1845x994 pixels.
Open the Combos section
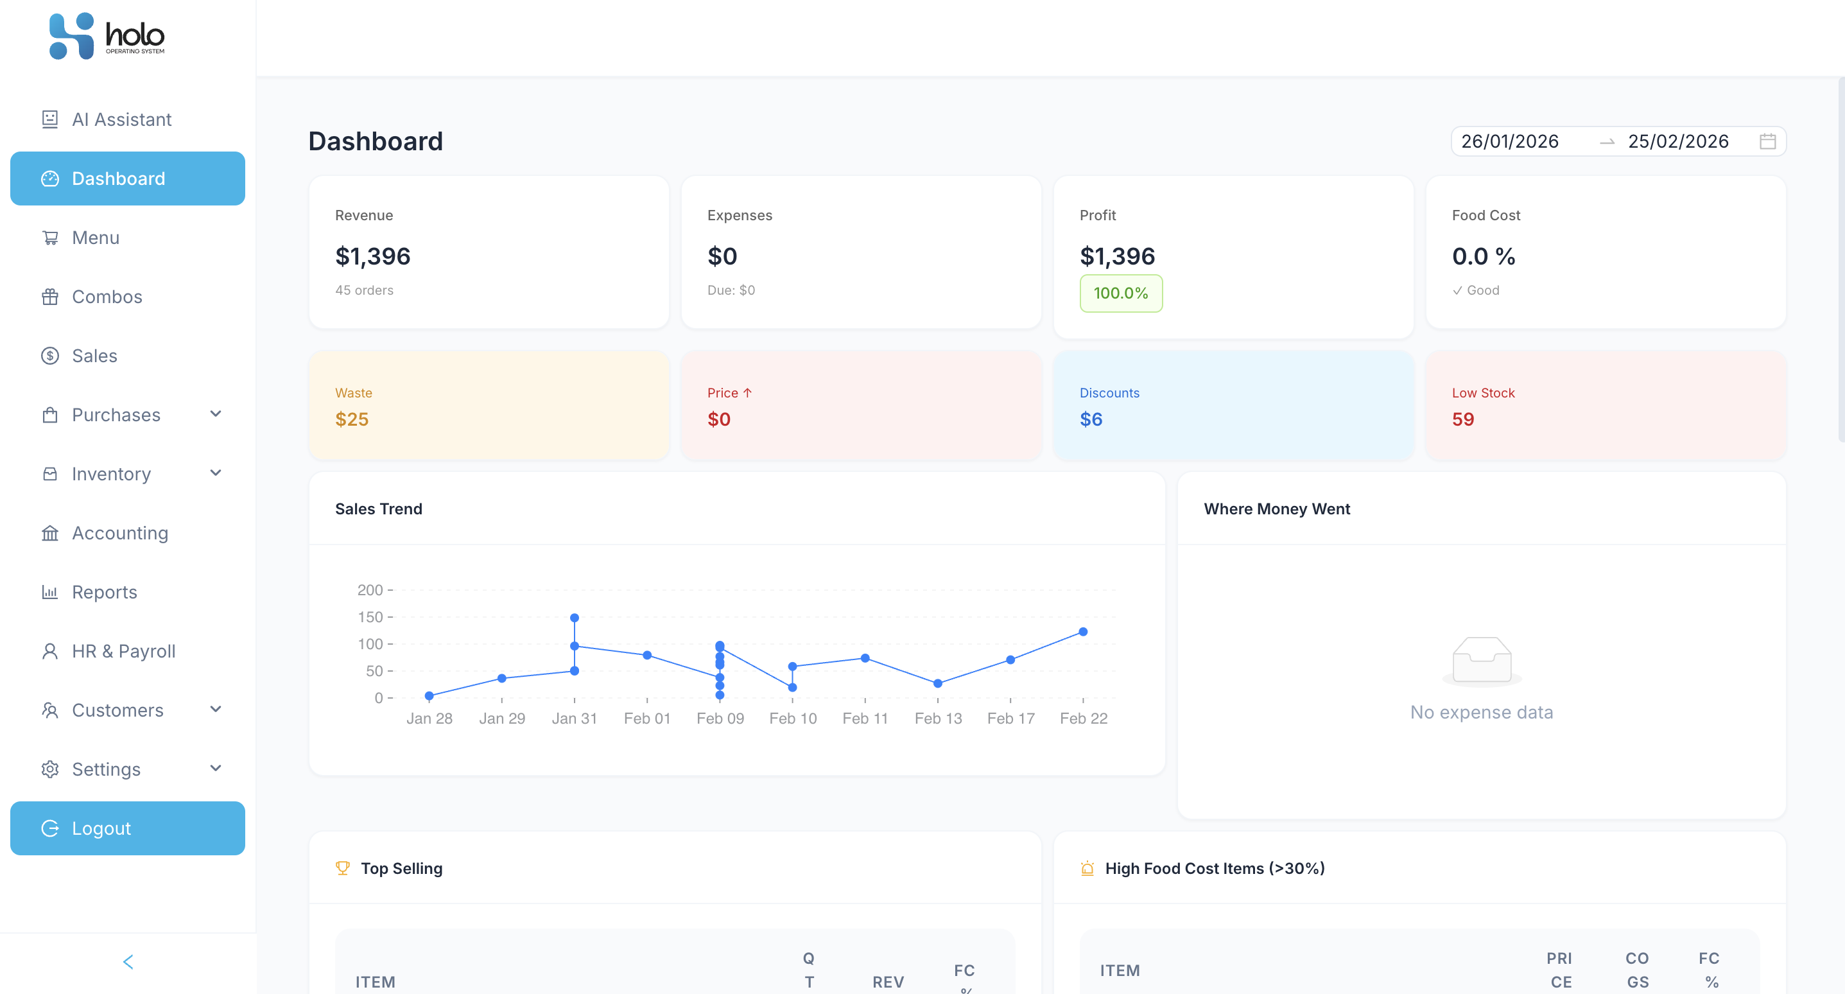(106, 297)
